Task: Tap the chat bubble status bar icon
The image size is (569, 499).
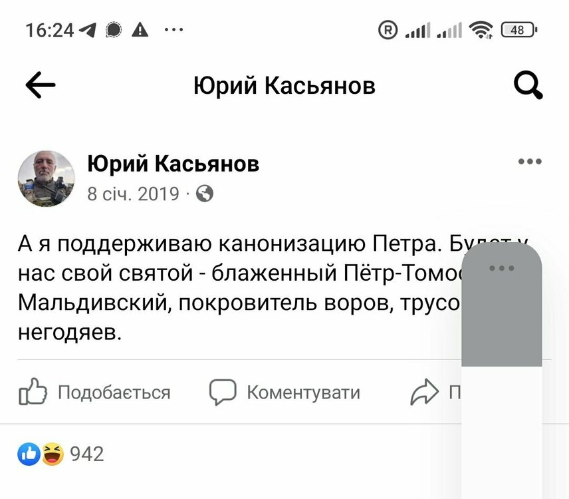Action: 114,29
